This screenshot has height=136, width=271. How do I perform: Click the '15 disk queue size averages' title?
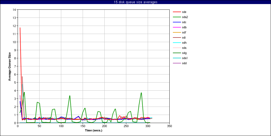coord(135,2)
